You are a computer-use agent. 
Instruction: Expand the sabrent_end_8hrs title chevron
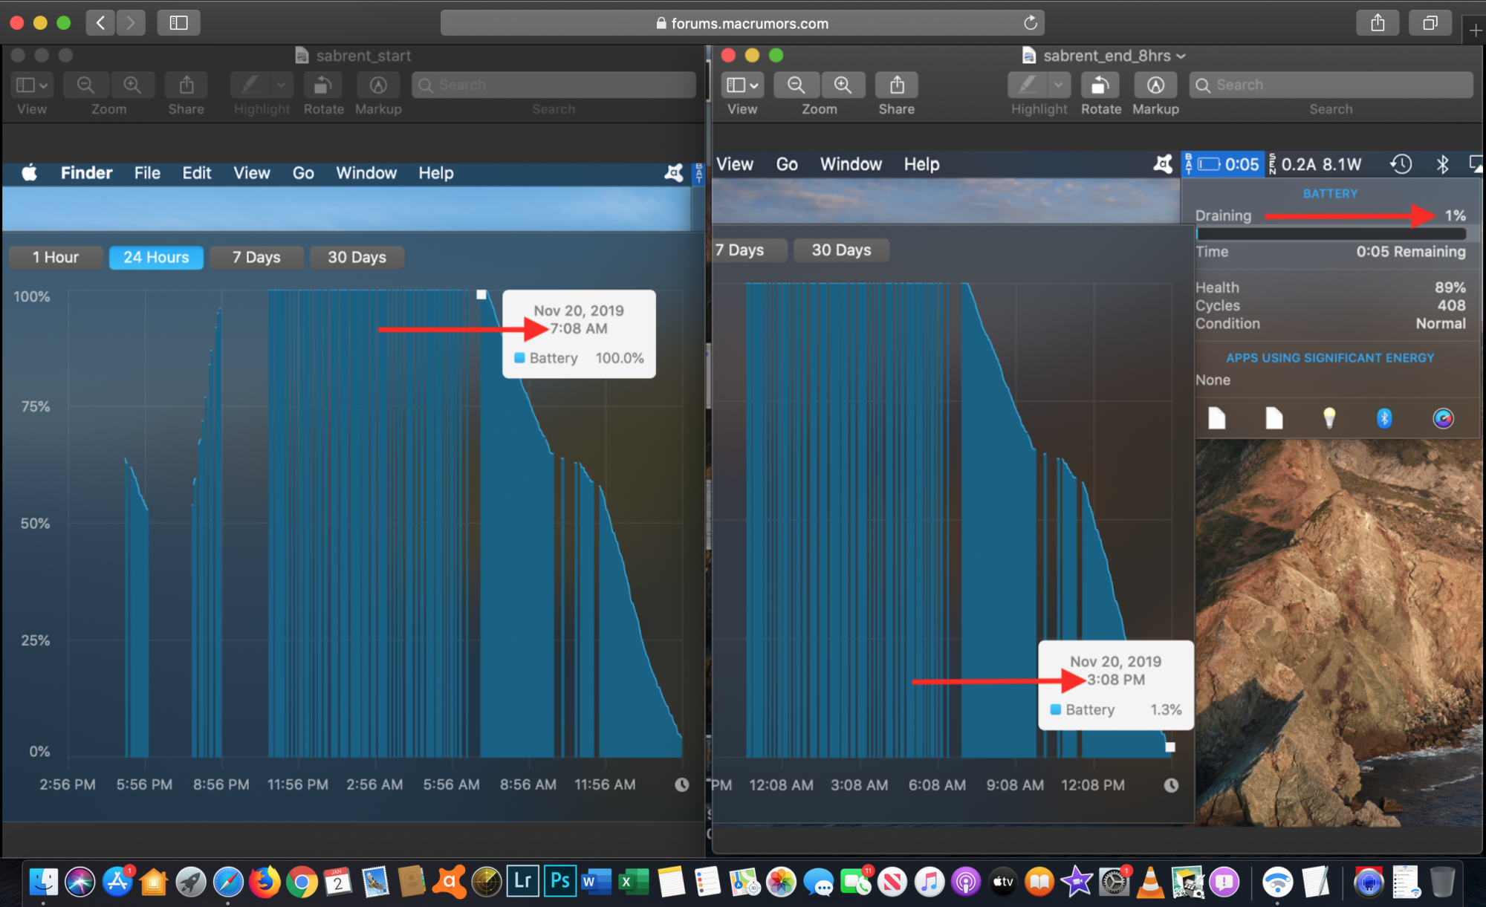pos(1181,56)
